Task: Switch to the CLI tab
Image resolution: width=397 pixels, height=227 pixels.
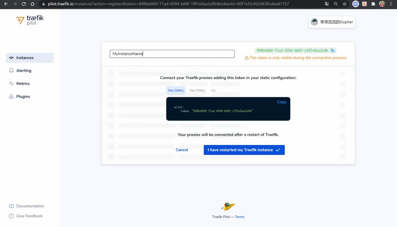Action: (214, 91)
